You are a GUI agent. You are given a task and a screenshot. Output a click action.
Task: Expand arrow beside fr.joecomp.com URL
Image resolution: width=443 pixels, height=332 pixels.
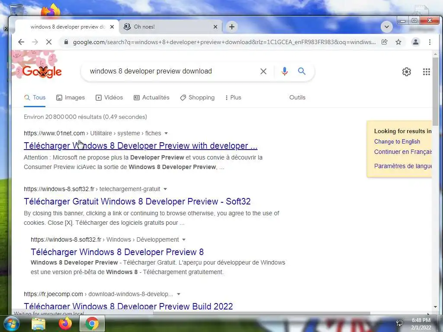pyautogui.click(x=179, y=294)
